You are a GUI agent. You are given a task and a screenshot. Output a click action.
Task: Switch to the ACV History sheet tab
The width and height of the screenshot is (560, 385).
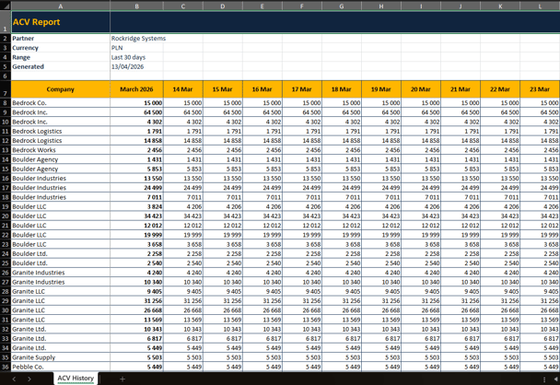76,379
